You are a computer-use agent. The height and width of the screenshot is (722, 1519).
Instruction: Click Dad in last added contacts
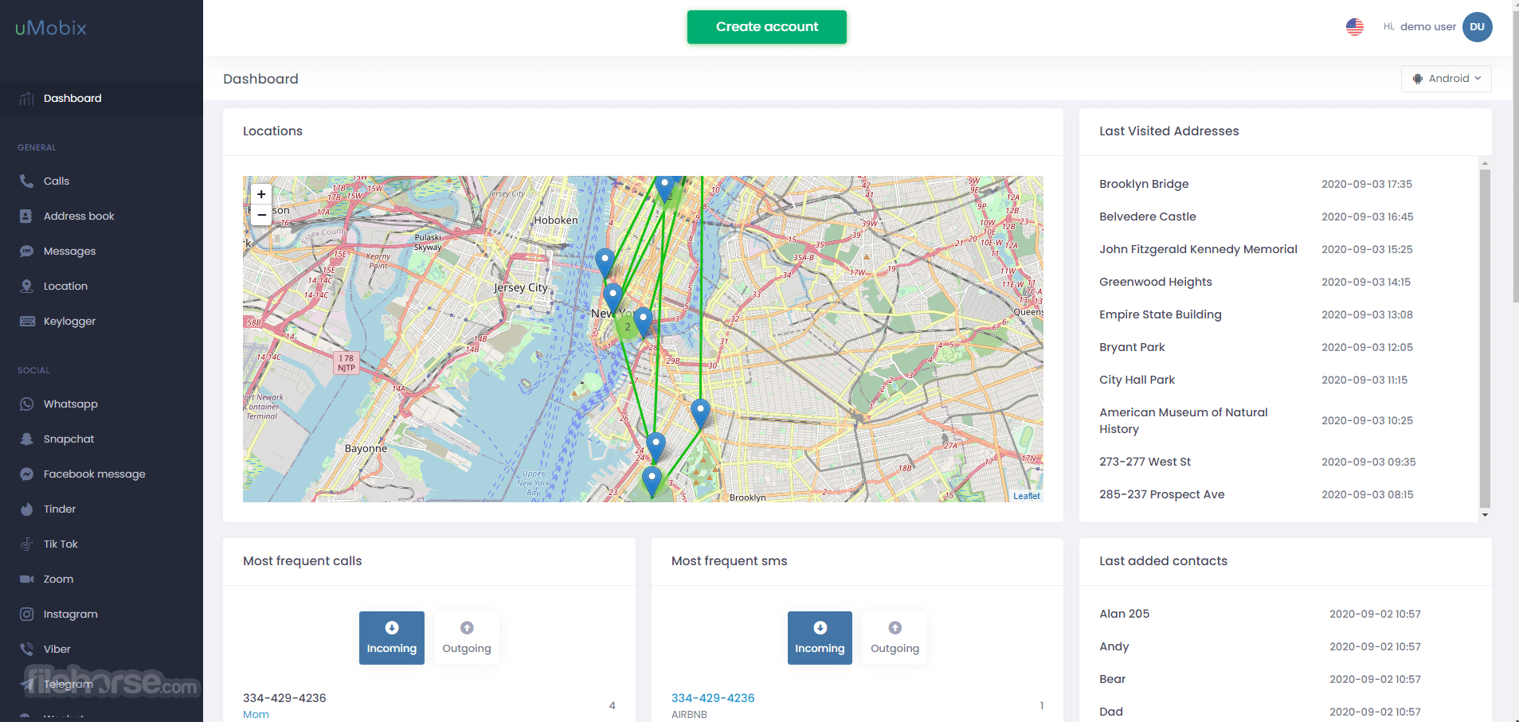point(1111,712)
